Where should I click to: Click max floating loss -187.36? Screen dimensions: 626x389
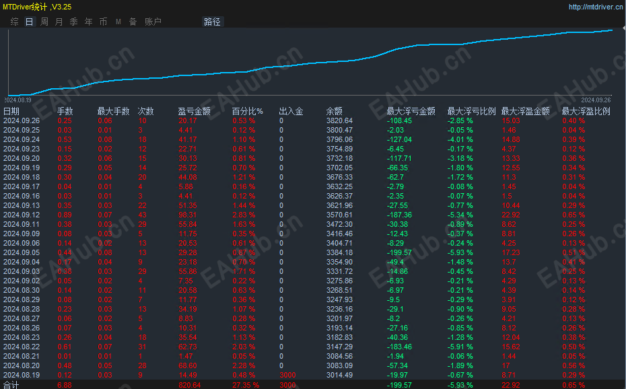399,215
